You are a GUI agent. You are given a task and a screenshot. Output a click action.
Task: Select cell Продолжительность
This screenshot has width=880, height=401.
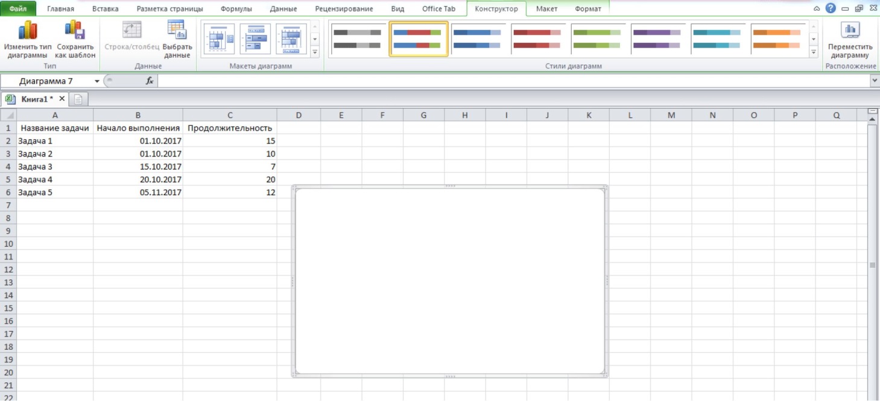point(230,128)
